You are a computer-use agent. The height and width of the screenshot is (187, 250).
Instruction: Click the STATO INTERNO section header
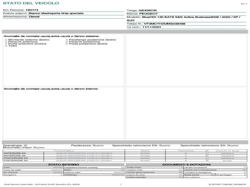(63, 164)
